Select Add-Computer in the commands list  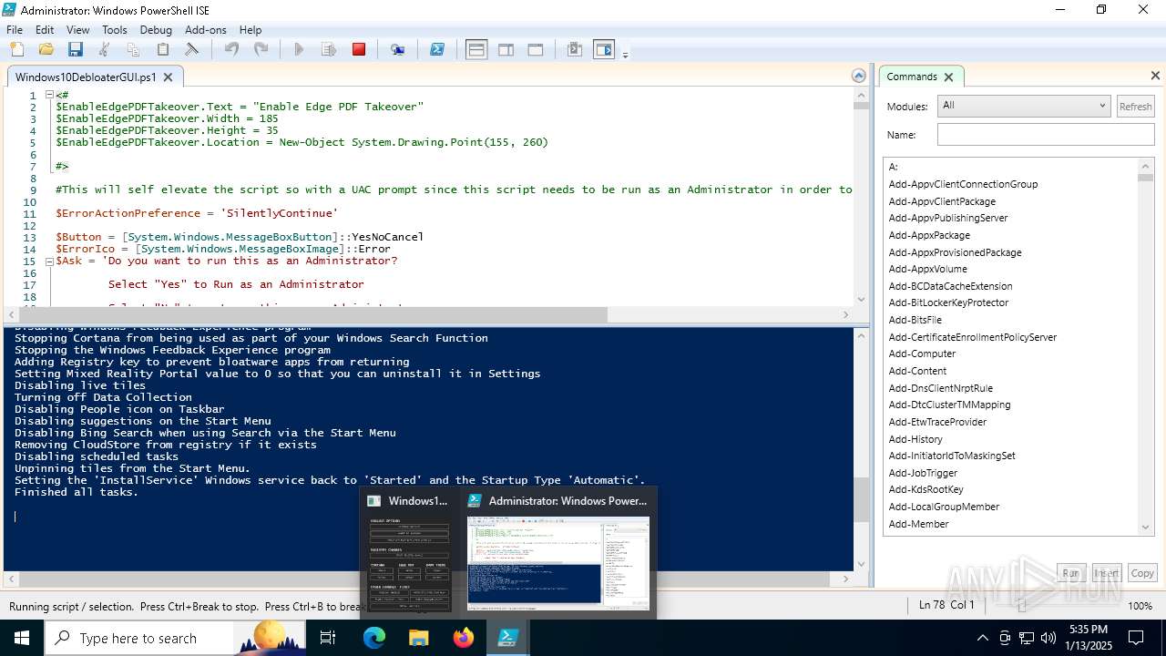(x=922, y=354)
